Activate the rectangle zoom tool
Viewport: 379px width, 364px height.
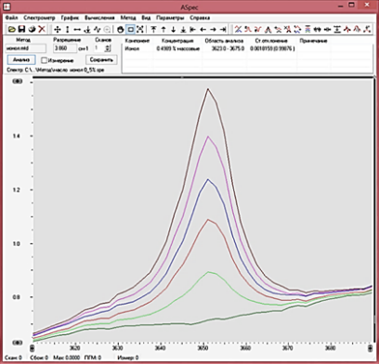coord(131,30)
